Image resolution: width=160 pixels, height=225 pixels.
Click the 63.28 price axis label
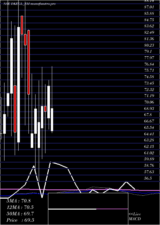[149, 140]
